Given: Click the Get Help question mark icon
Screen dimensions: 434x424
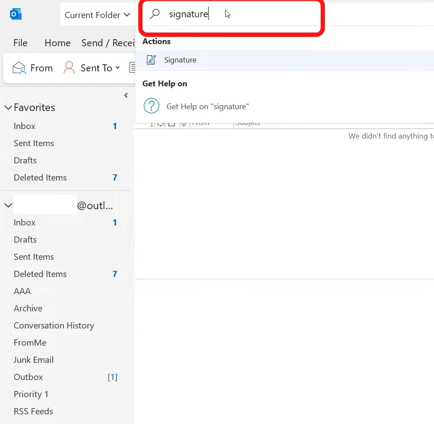Looking at the screenshot, I should pyautogui.click(x=152, y=106).
